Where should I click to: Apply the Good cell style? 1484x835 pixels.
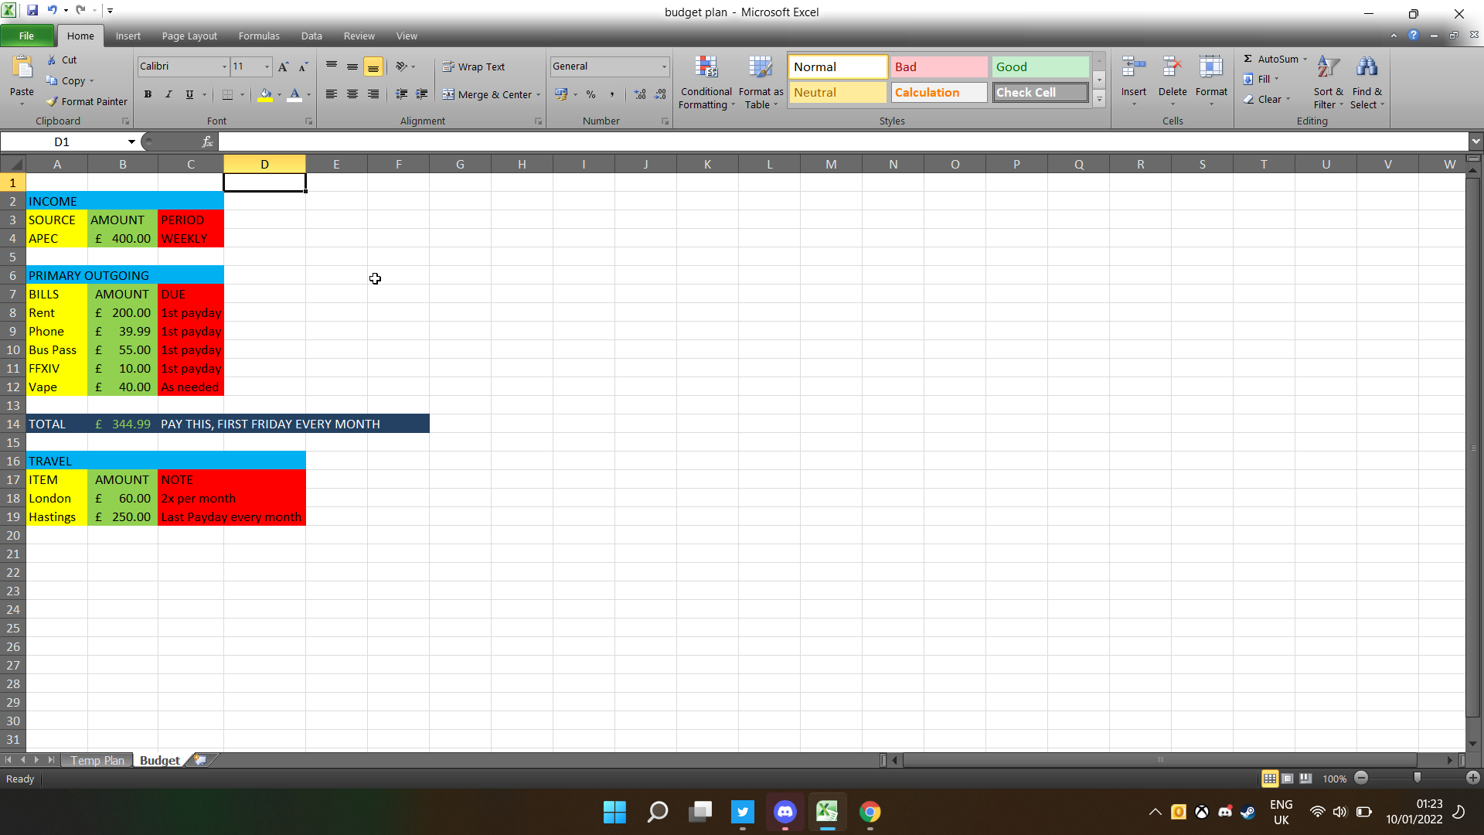click(1040, 67)
